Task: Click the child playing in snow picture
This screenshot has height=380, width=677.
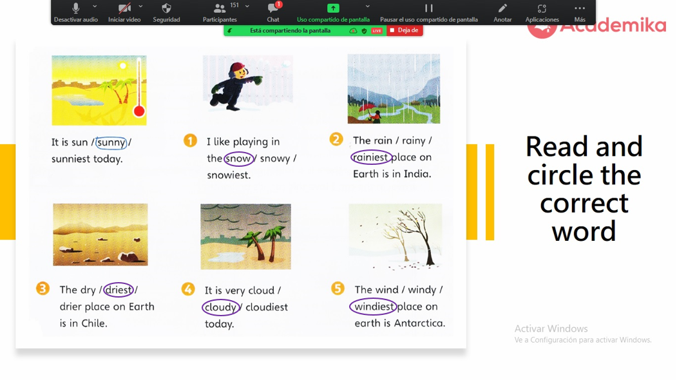Action: (248, 83)
